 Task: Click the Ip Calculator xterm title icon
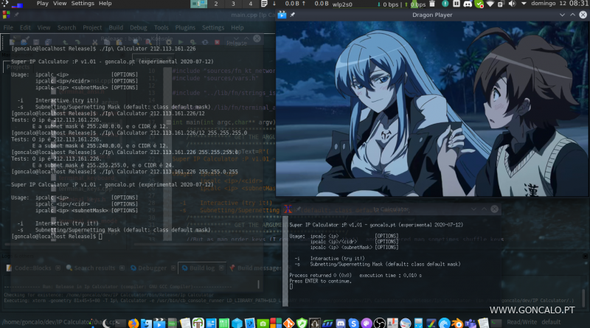[x=288, y=209]
